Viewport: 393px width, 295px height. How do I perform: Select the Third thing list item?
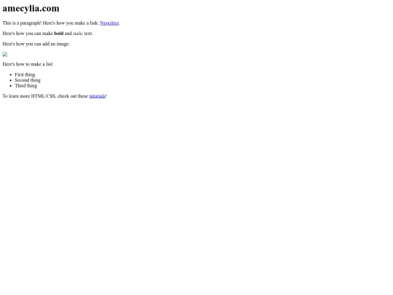coord(25,85)
